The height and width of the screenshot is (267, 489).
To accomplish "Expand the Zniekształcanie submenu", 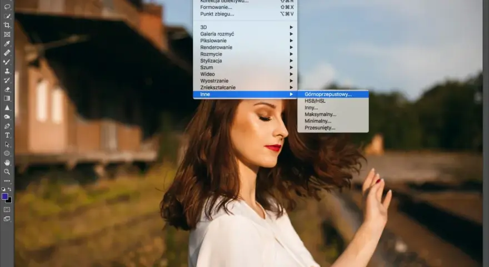I will [245, 88].
